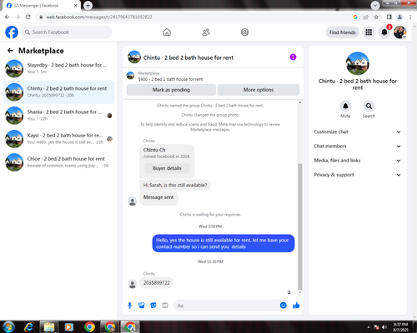Send a thumbs up like
Viewport: 417px width, 333px height.
click(296, 306)
